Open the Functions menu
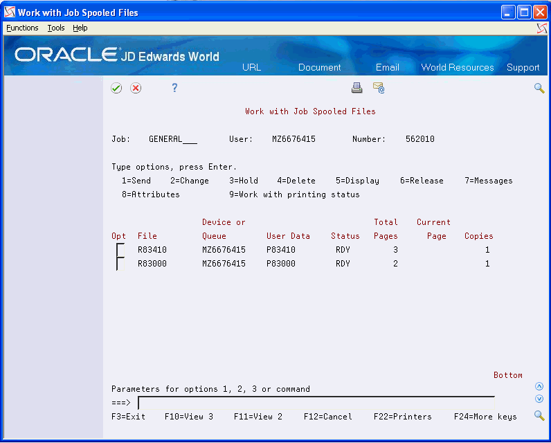The width and height of the screenshot is (551, 443). (22, 28)
